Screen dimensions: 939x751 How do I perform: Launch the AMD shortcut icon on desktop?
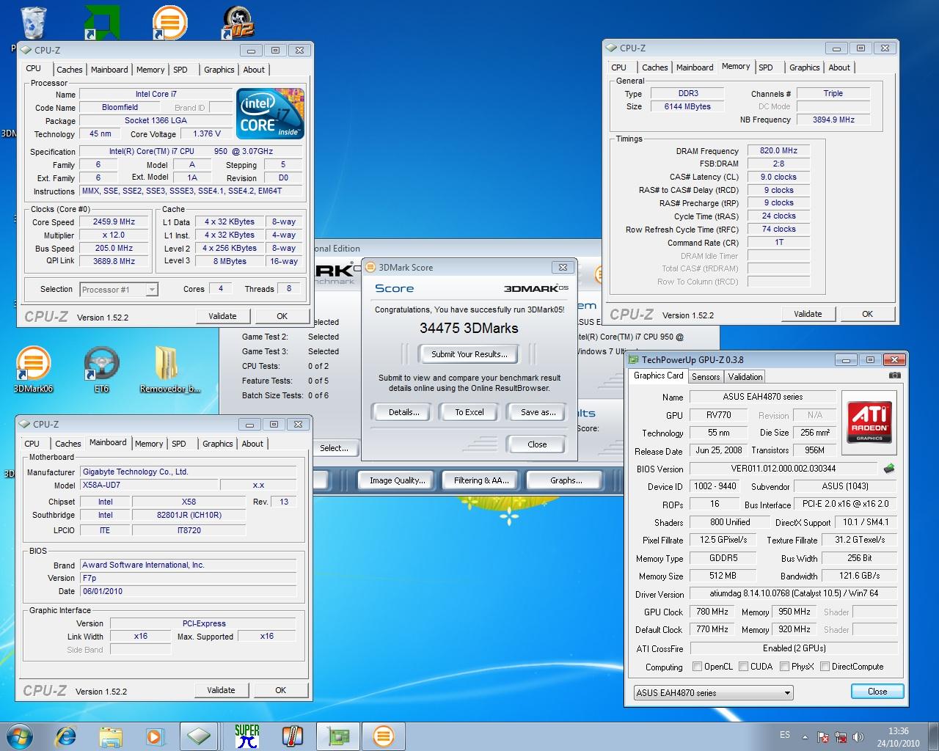(102, 22)
